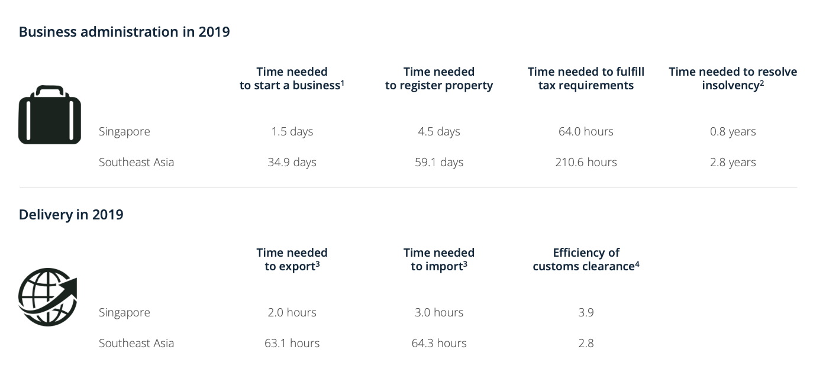Viewport: 826px width, 388px height.
Task: Select the "Time needed to import" header
Action: click(439, 260)
